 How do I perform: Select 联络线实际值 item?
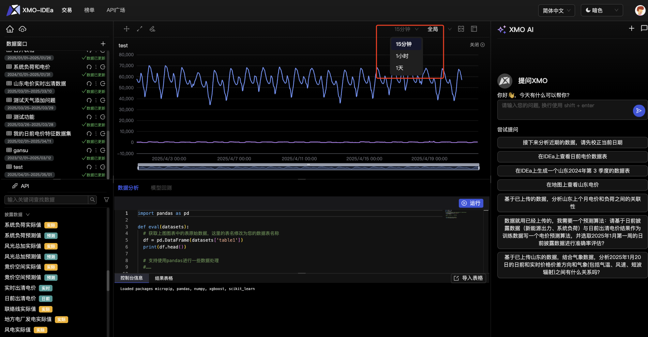(x=20, y=309)
